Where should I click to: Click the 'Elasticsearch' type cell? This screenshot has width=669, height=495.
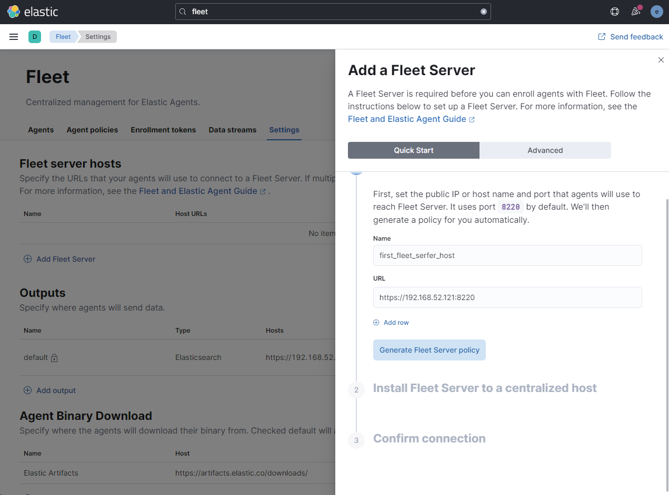coord(198,357)
